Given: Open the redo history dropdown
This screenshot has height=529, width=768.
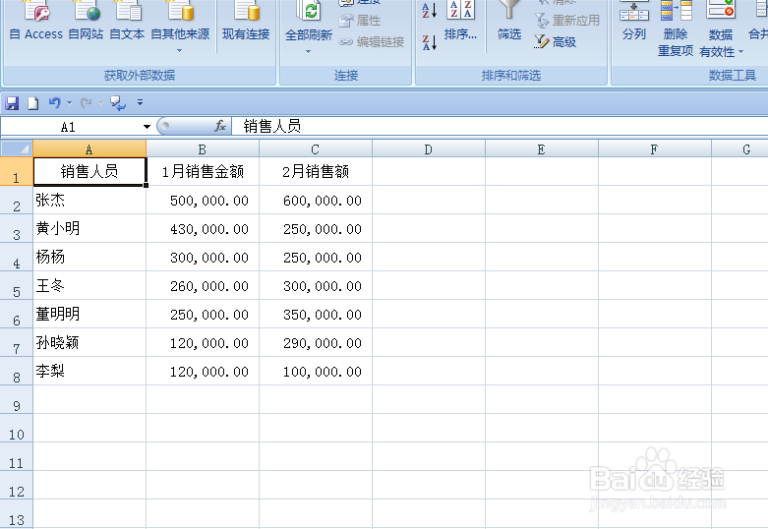Looking at the screenshot, I should pyautogui.click(x=100, y=103).
